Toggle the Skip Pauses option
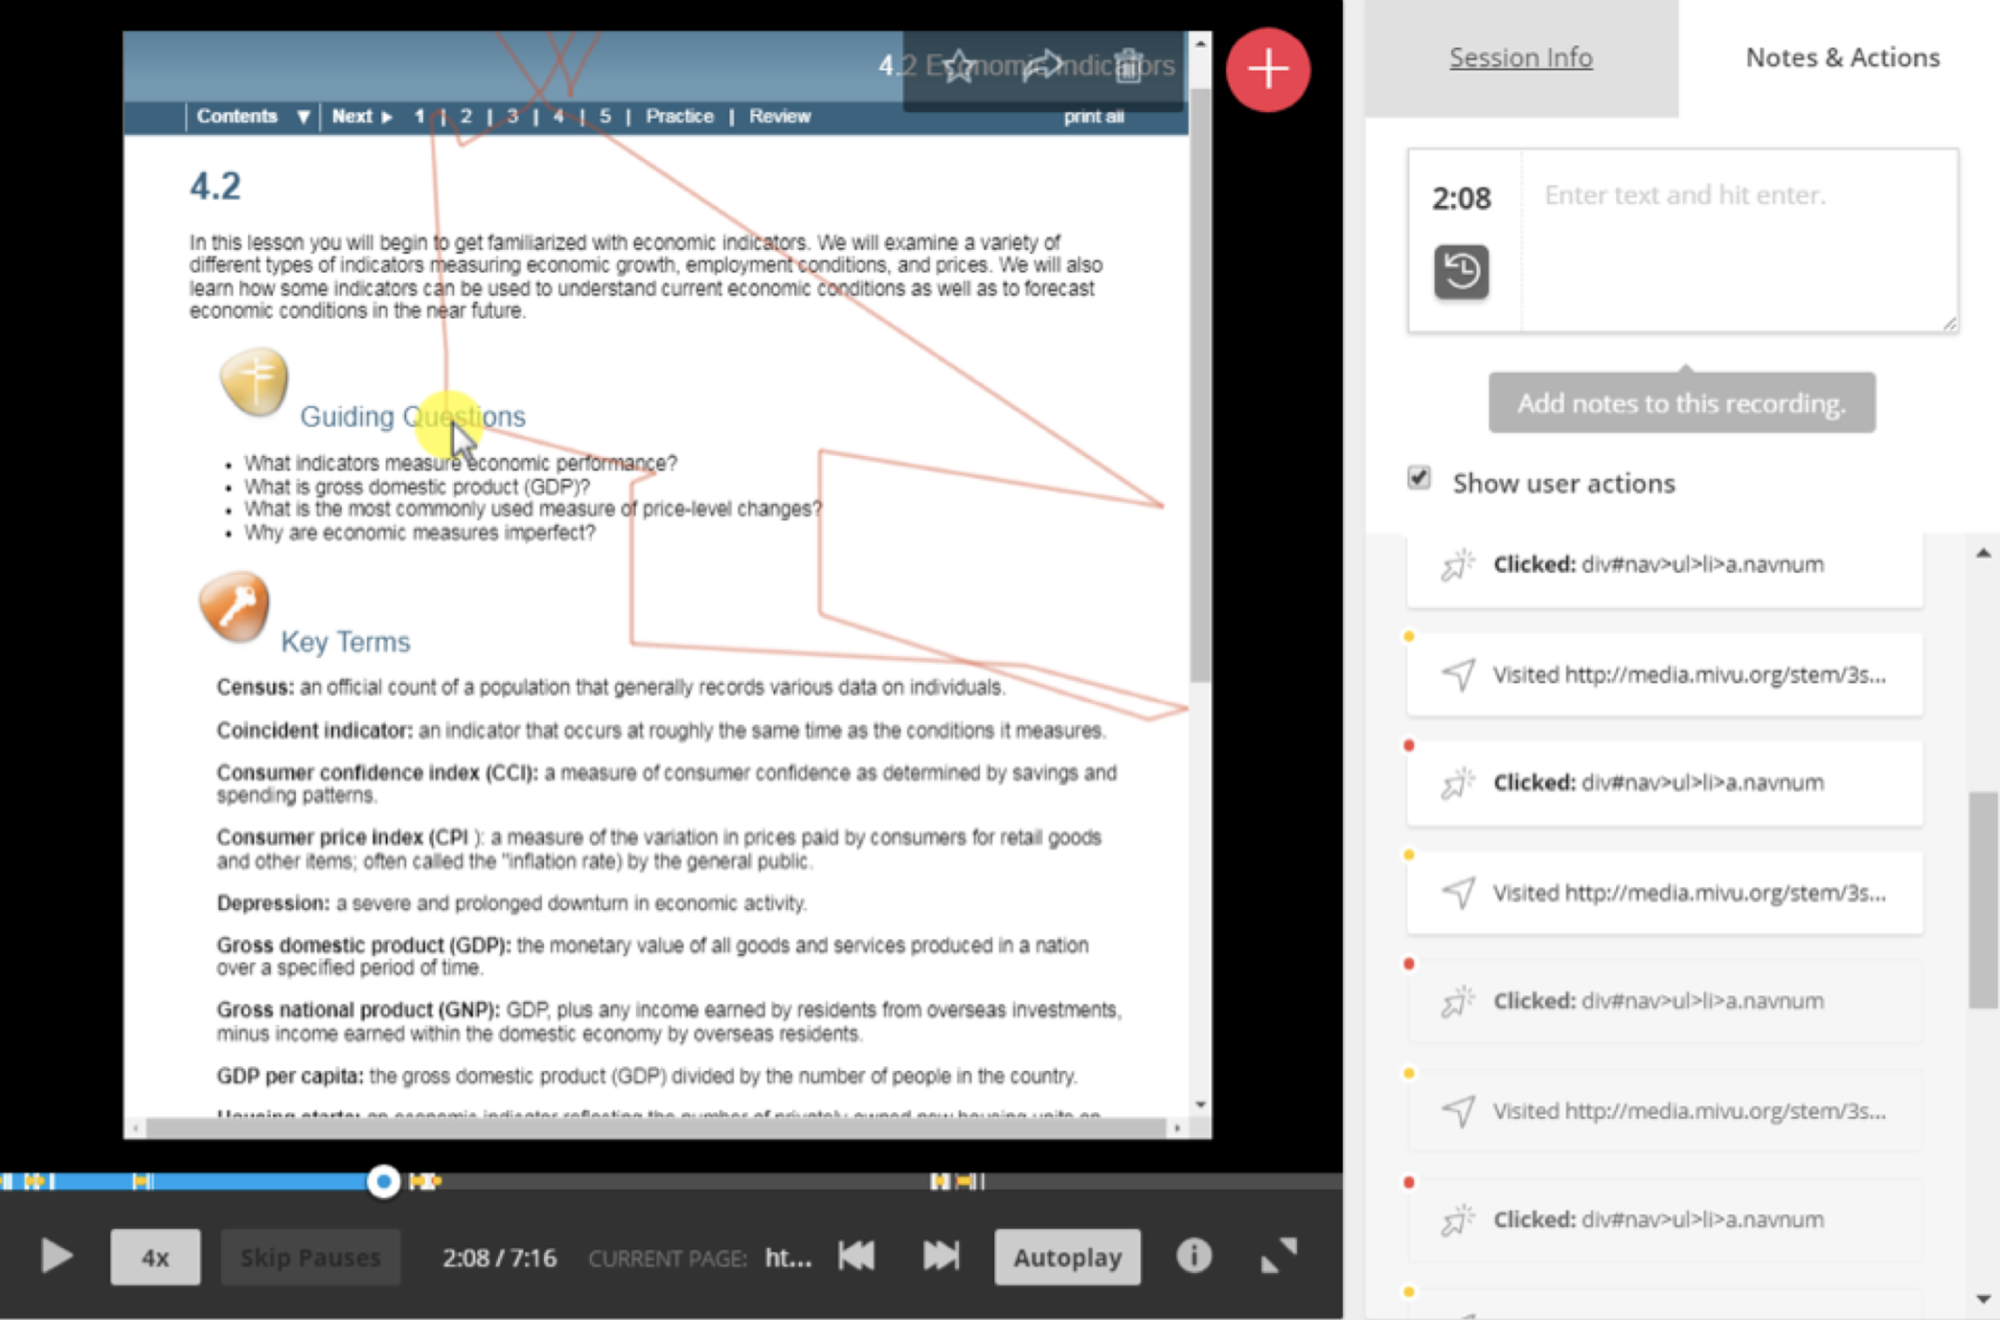2000x1320 pixels. [x=310, y=1257]
